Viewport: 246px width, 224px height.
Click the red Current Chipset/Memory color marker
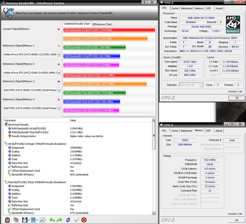pos(58,29)
